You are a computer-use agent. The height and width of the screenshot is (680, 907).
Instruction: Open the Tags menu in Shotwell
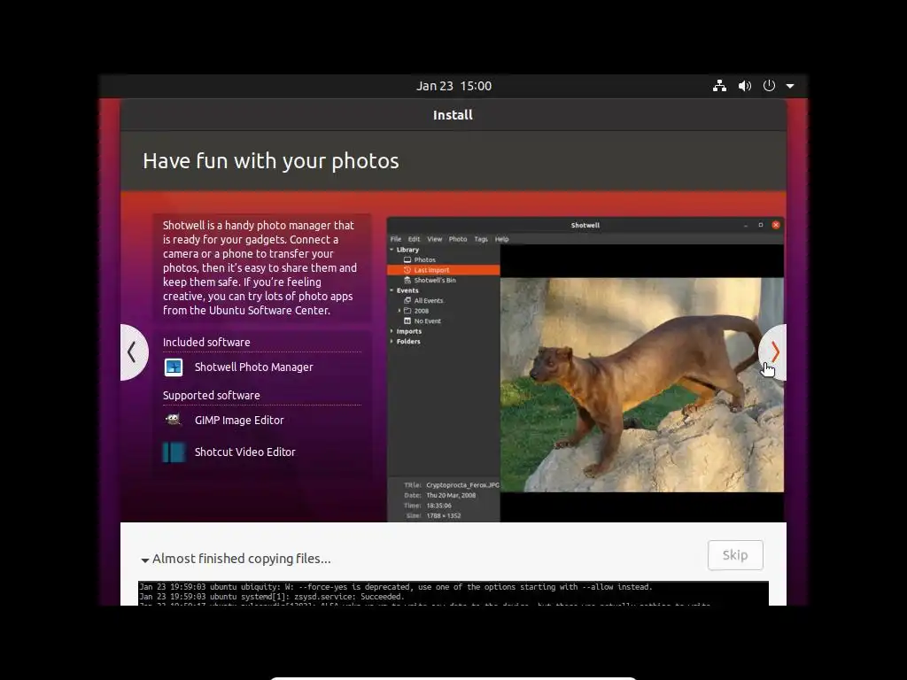point(481,239)
